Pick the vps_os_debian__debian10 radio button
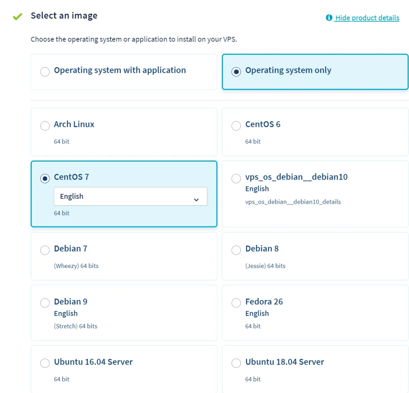This screenshot has width=409, height=393. tap(236, 179)
